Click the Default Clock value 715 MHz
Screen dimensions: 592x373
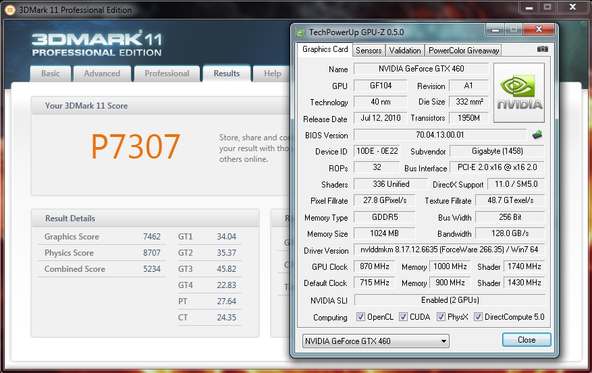click(x=374, y=283)
